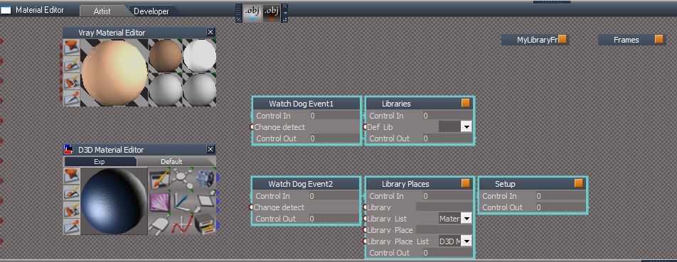Image resolution: width=677 pixels, height=262 pixels.
Task: Open the red curve graph icon
Action: coord(182,224)
